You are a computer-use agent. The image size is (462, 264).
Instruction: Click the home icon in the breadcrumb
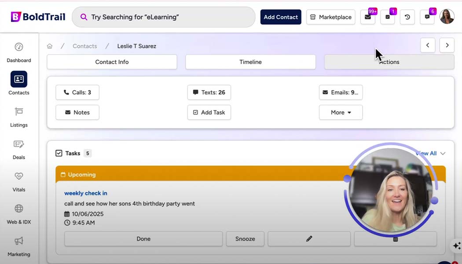pyautogui.click(x=50, y=46)
